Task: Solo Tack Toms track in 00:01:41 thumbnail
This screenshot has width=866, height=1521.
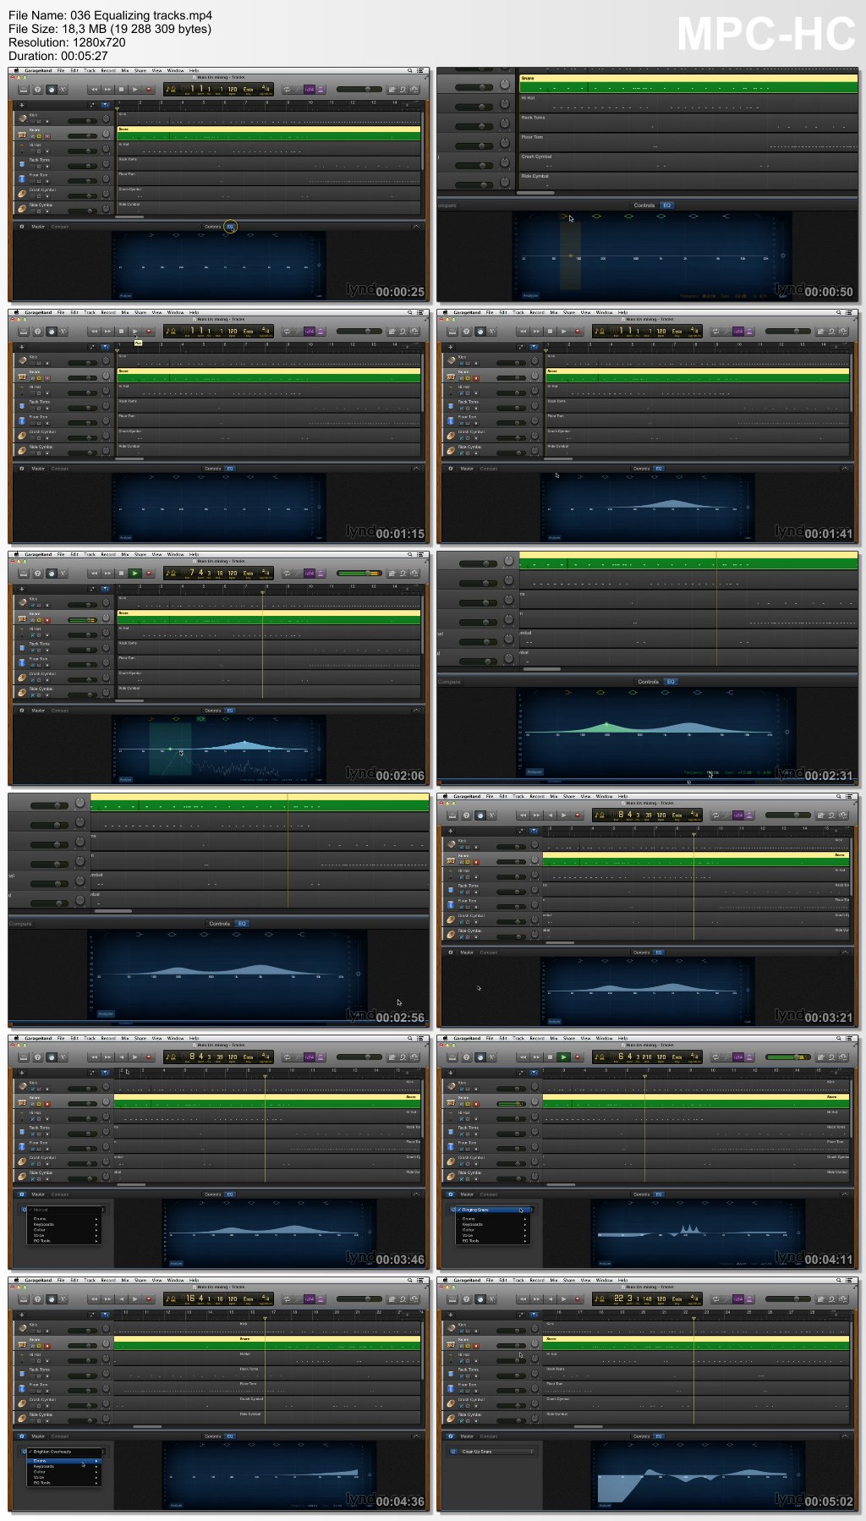Action: 468,409
